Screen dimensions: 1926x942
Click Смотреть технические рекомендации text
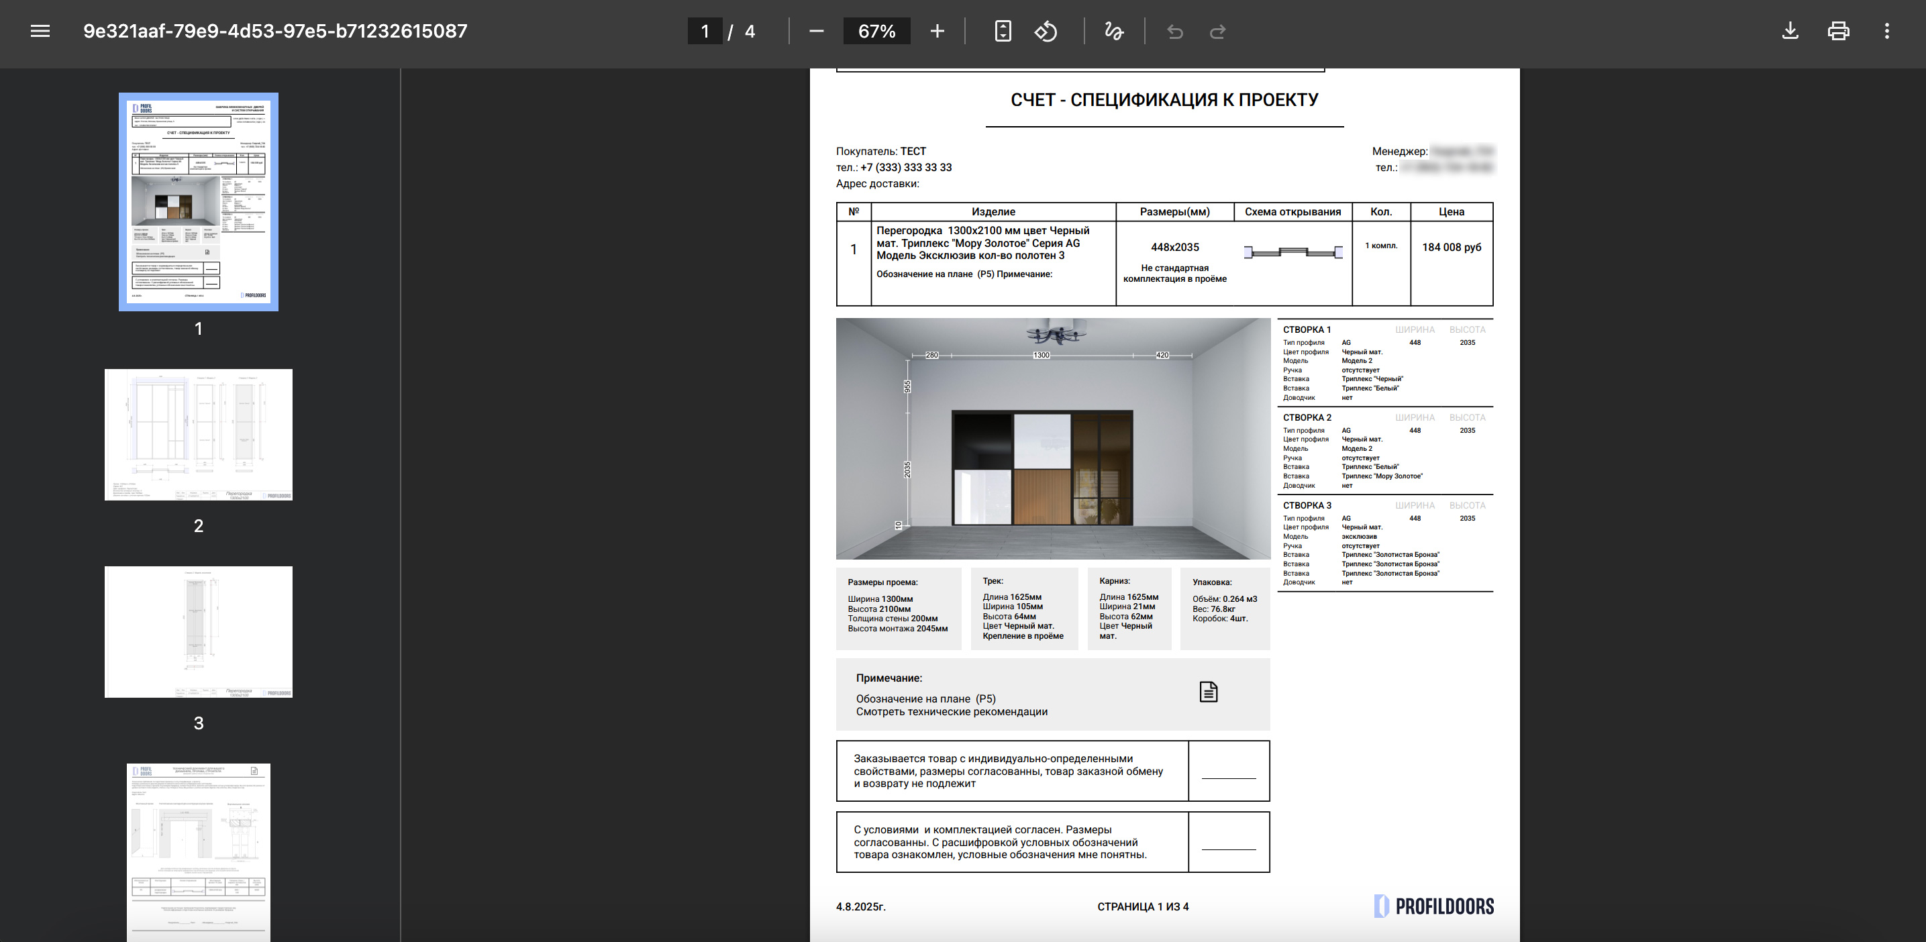[951, 712]
